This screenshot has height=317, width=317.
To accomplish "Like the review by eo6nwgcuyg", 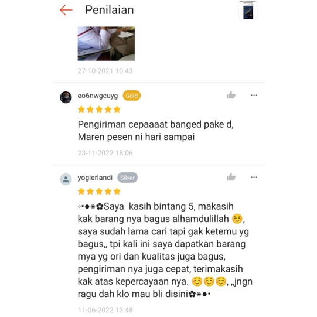I will [231, 95].
